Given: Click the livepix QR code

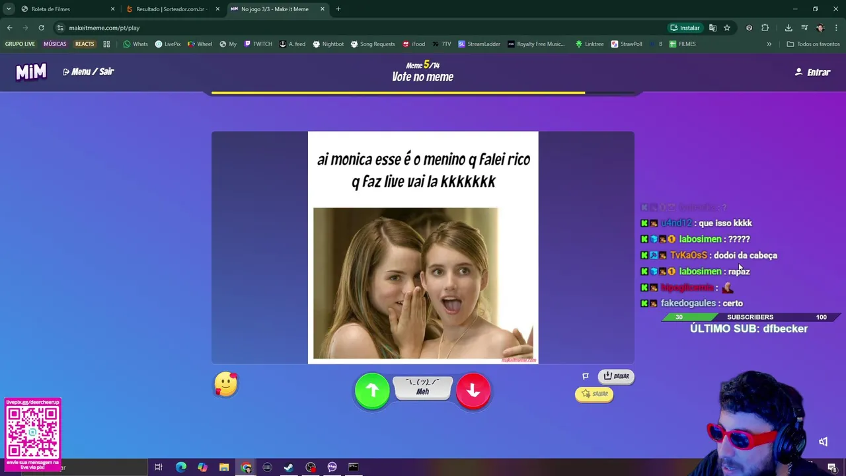Looking at the screenshot, I should click(x=32, y=432).
